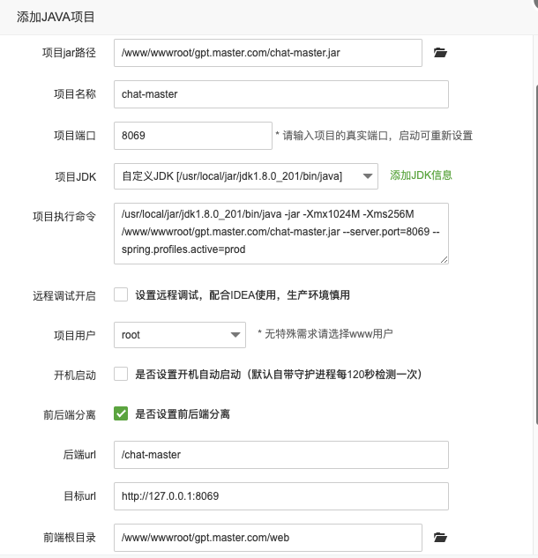538x558 pixels.
Task: Focus the project name field chat-master
Action: coord(281,94)
